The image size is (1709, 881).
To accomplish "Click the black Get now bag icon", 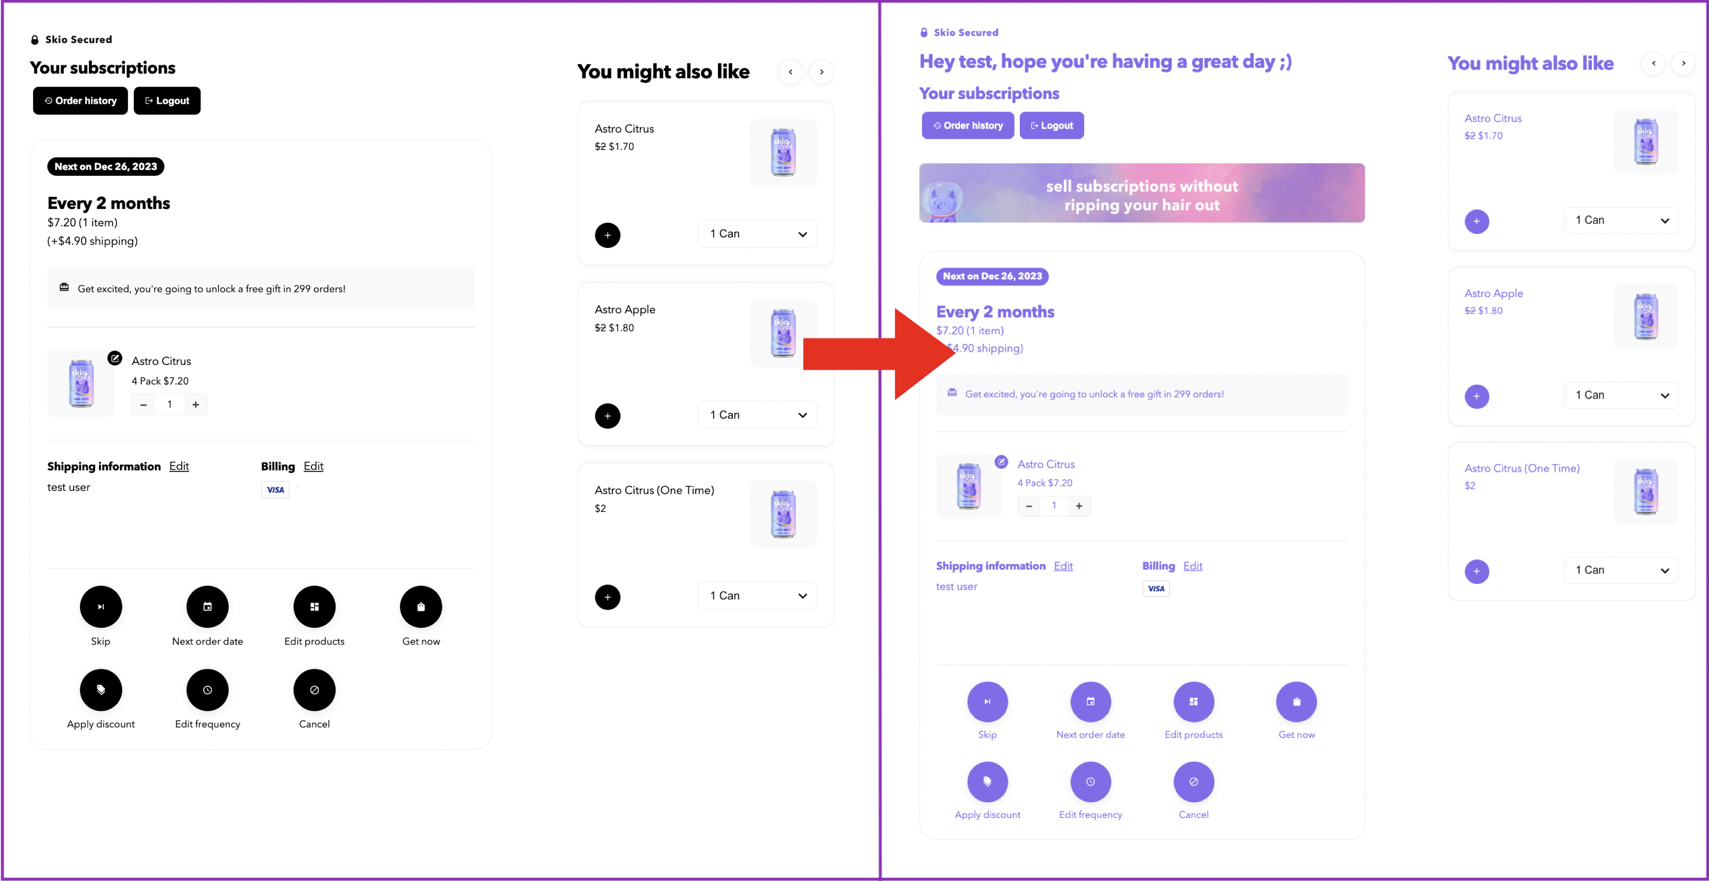I will coord(421,606).
